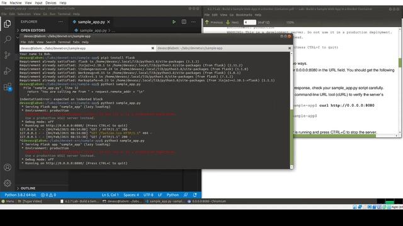Open Accounts icon in VS Code activity bar
Screen dimensions: 403x226
(x=8, y=168)
